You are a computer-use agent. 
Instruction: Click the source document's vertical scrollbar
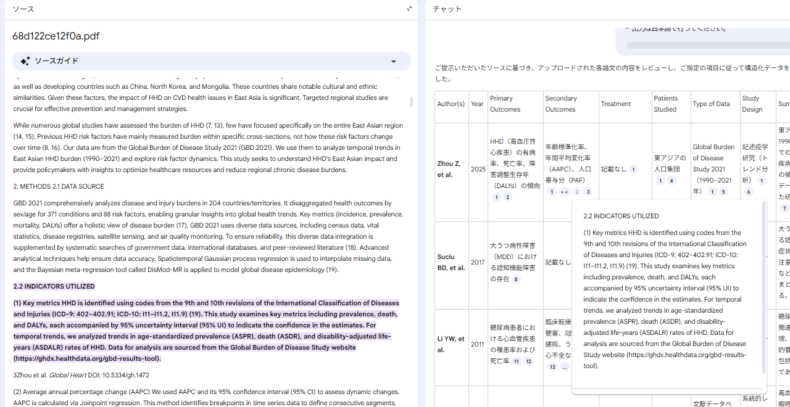[x=412, y=102]
